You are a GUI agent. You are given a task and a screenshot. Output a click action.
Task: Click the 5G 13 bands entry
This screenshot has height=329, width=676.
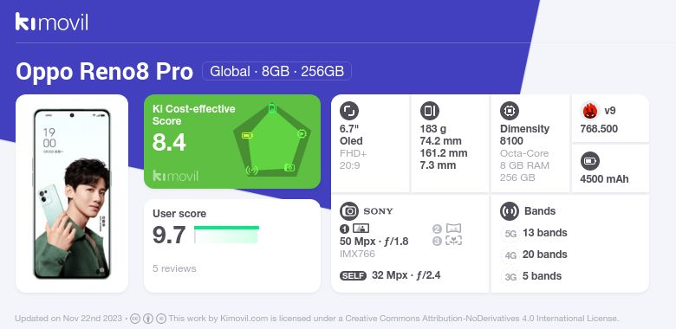[x=535, y=233]
